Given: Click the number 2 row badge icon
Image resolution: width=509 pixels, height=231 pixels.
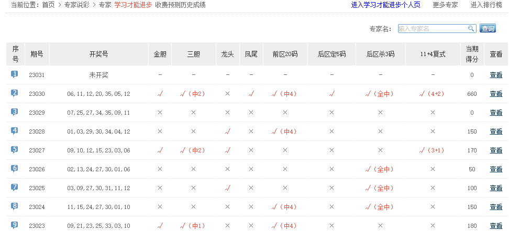Looking at the screenshot, I should click(x=15, y=93).
